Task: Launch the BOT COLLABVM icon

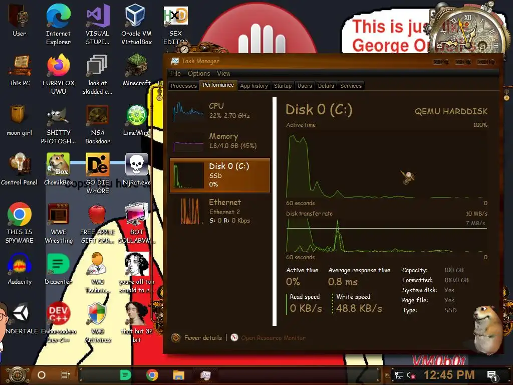Action: pos(136,223)
